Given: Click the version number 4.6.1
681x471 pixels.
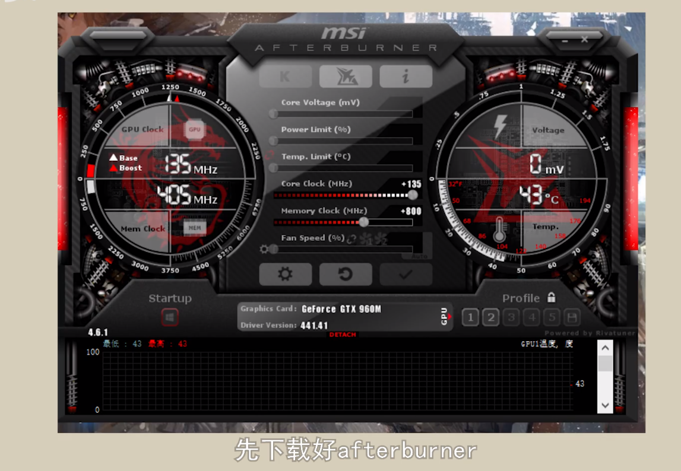Looking at the screenshot, I should click(98, 333).
